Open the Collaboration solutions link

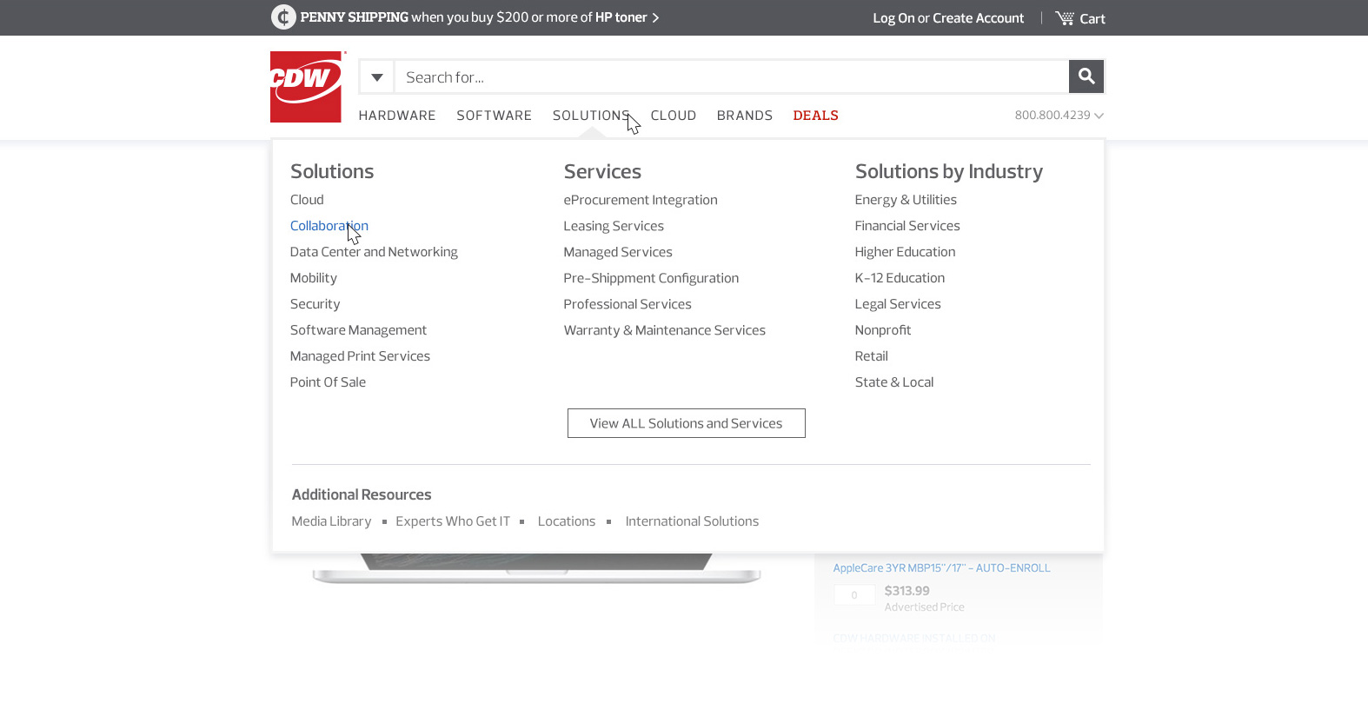point(329,226)
